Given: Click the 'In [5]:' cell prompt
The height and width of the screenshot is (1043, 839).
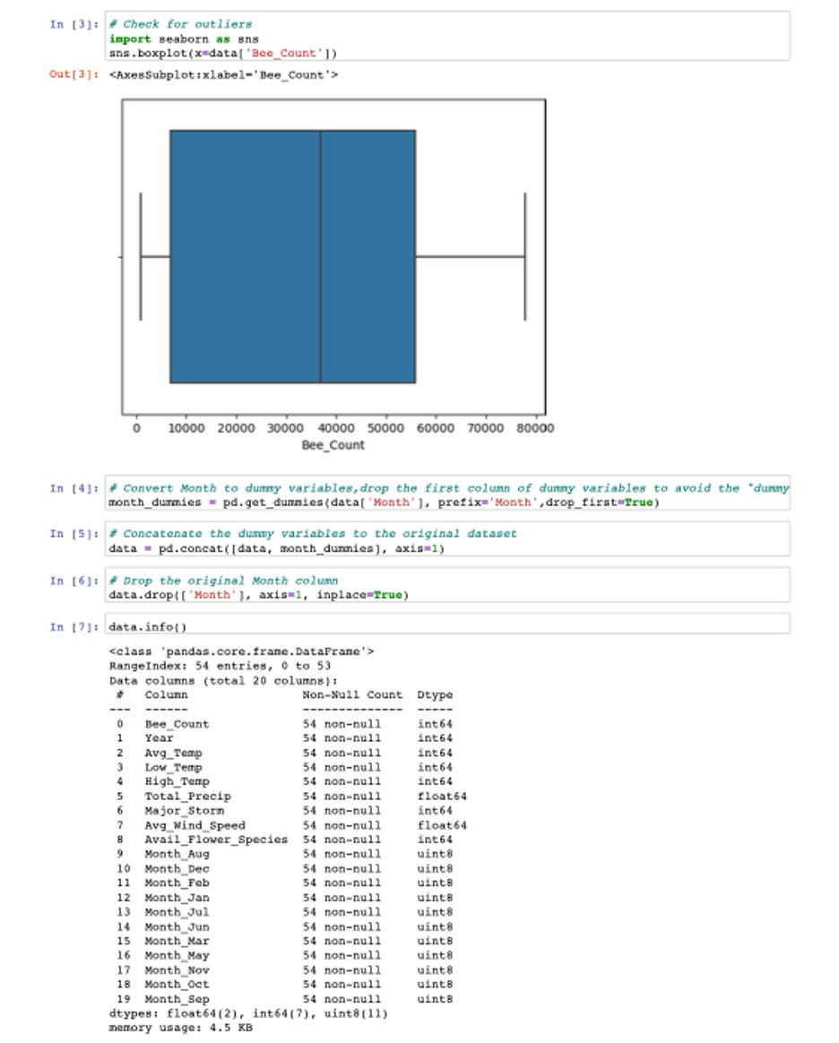Looking at the screenshot, I should 74,534.
